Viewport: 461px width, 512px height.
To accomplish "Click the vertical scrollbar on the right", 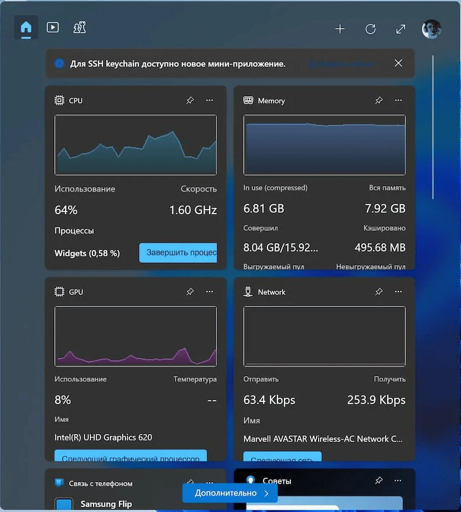I will (433, 127).
